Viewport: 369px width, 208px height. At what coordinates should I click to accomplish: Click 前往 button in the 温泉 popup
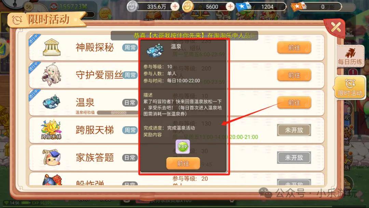pos(183,164)
